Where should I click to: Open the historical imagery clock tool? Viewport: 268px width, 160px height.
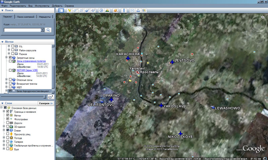coord(101,10)
